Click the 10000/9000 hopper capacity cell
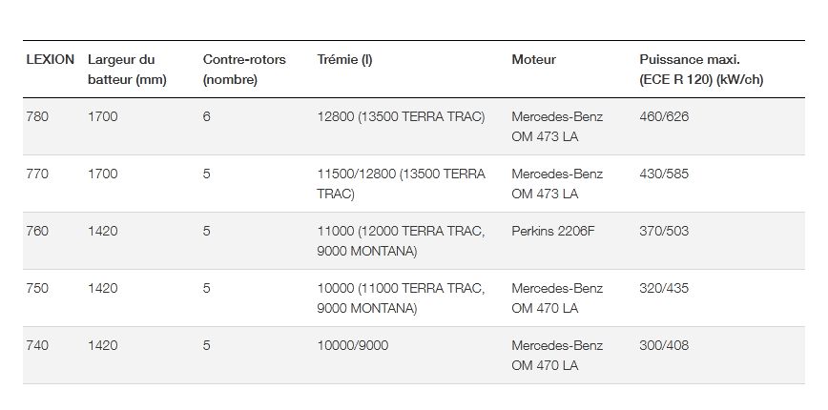 (353, 346)
